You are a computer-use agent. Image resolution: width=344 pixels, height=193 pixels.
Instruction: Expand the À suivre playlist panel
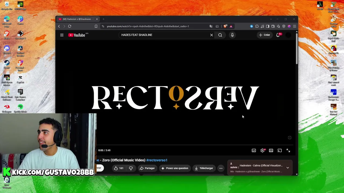tap(288, 168)
